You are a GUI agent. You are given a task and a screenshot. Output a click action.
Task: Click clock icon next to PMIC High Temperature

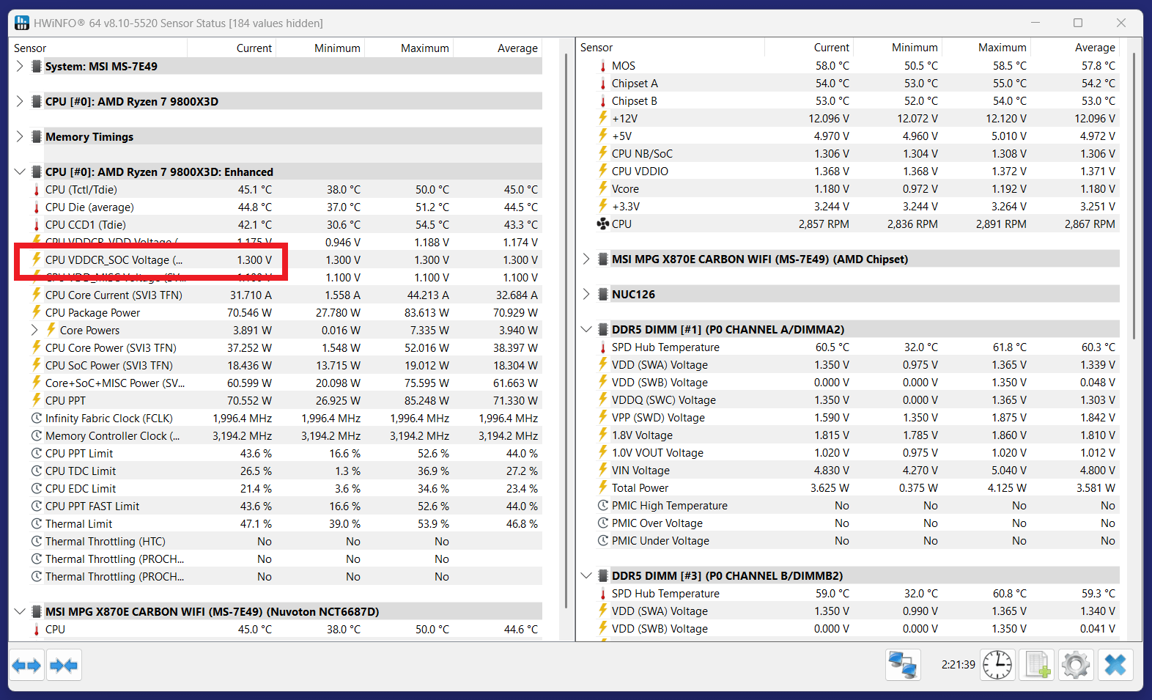602,506
